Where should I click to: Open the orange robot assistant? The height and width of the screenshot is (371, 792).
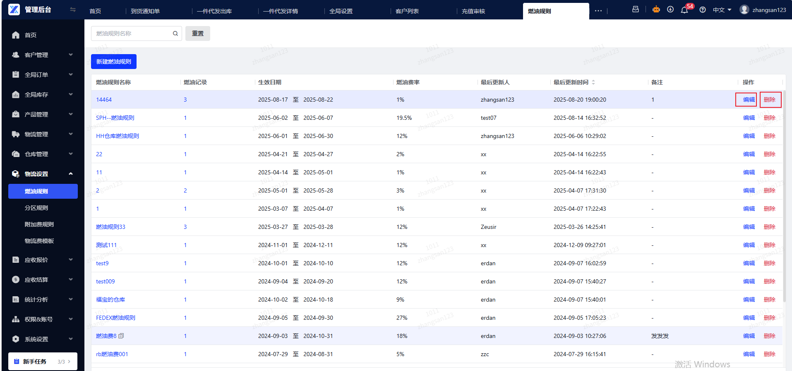[x=656, y=10]
